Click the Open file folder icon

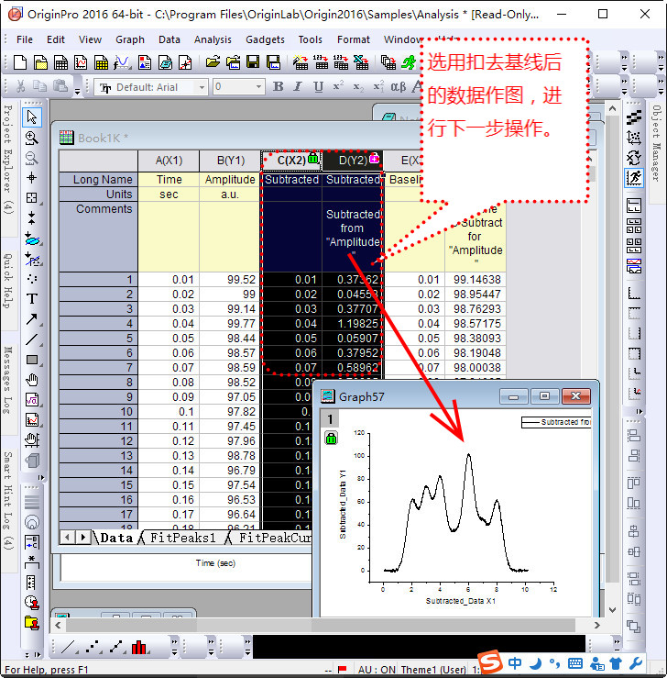coord(213,62)
